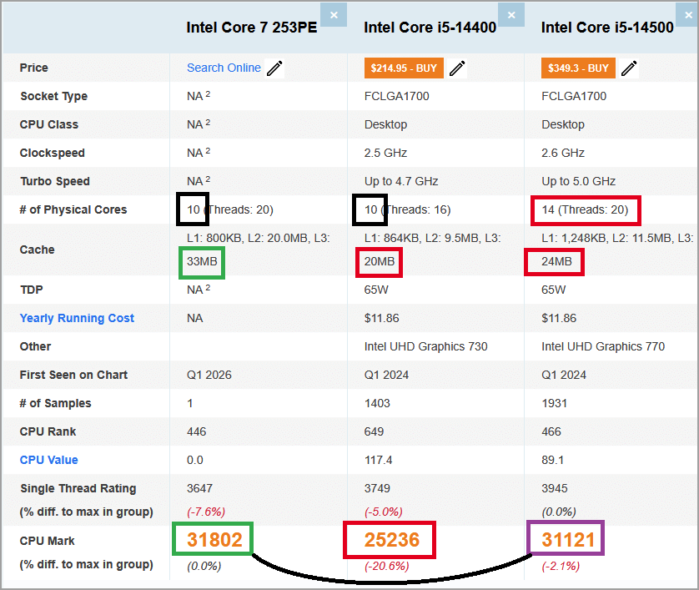Click the 25236 CPU Mark score
The height and width of the screenshot is (590, 699).
391,540
